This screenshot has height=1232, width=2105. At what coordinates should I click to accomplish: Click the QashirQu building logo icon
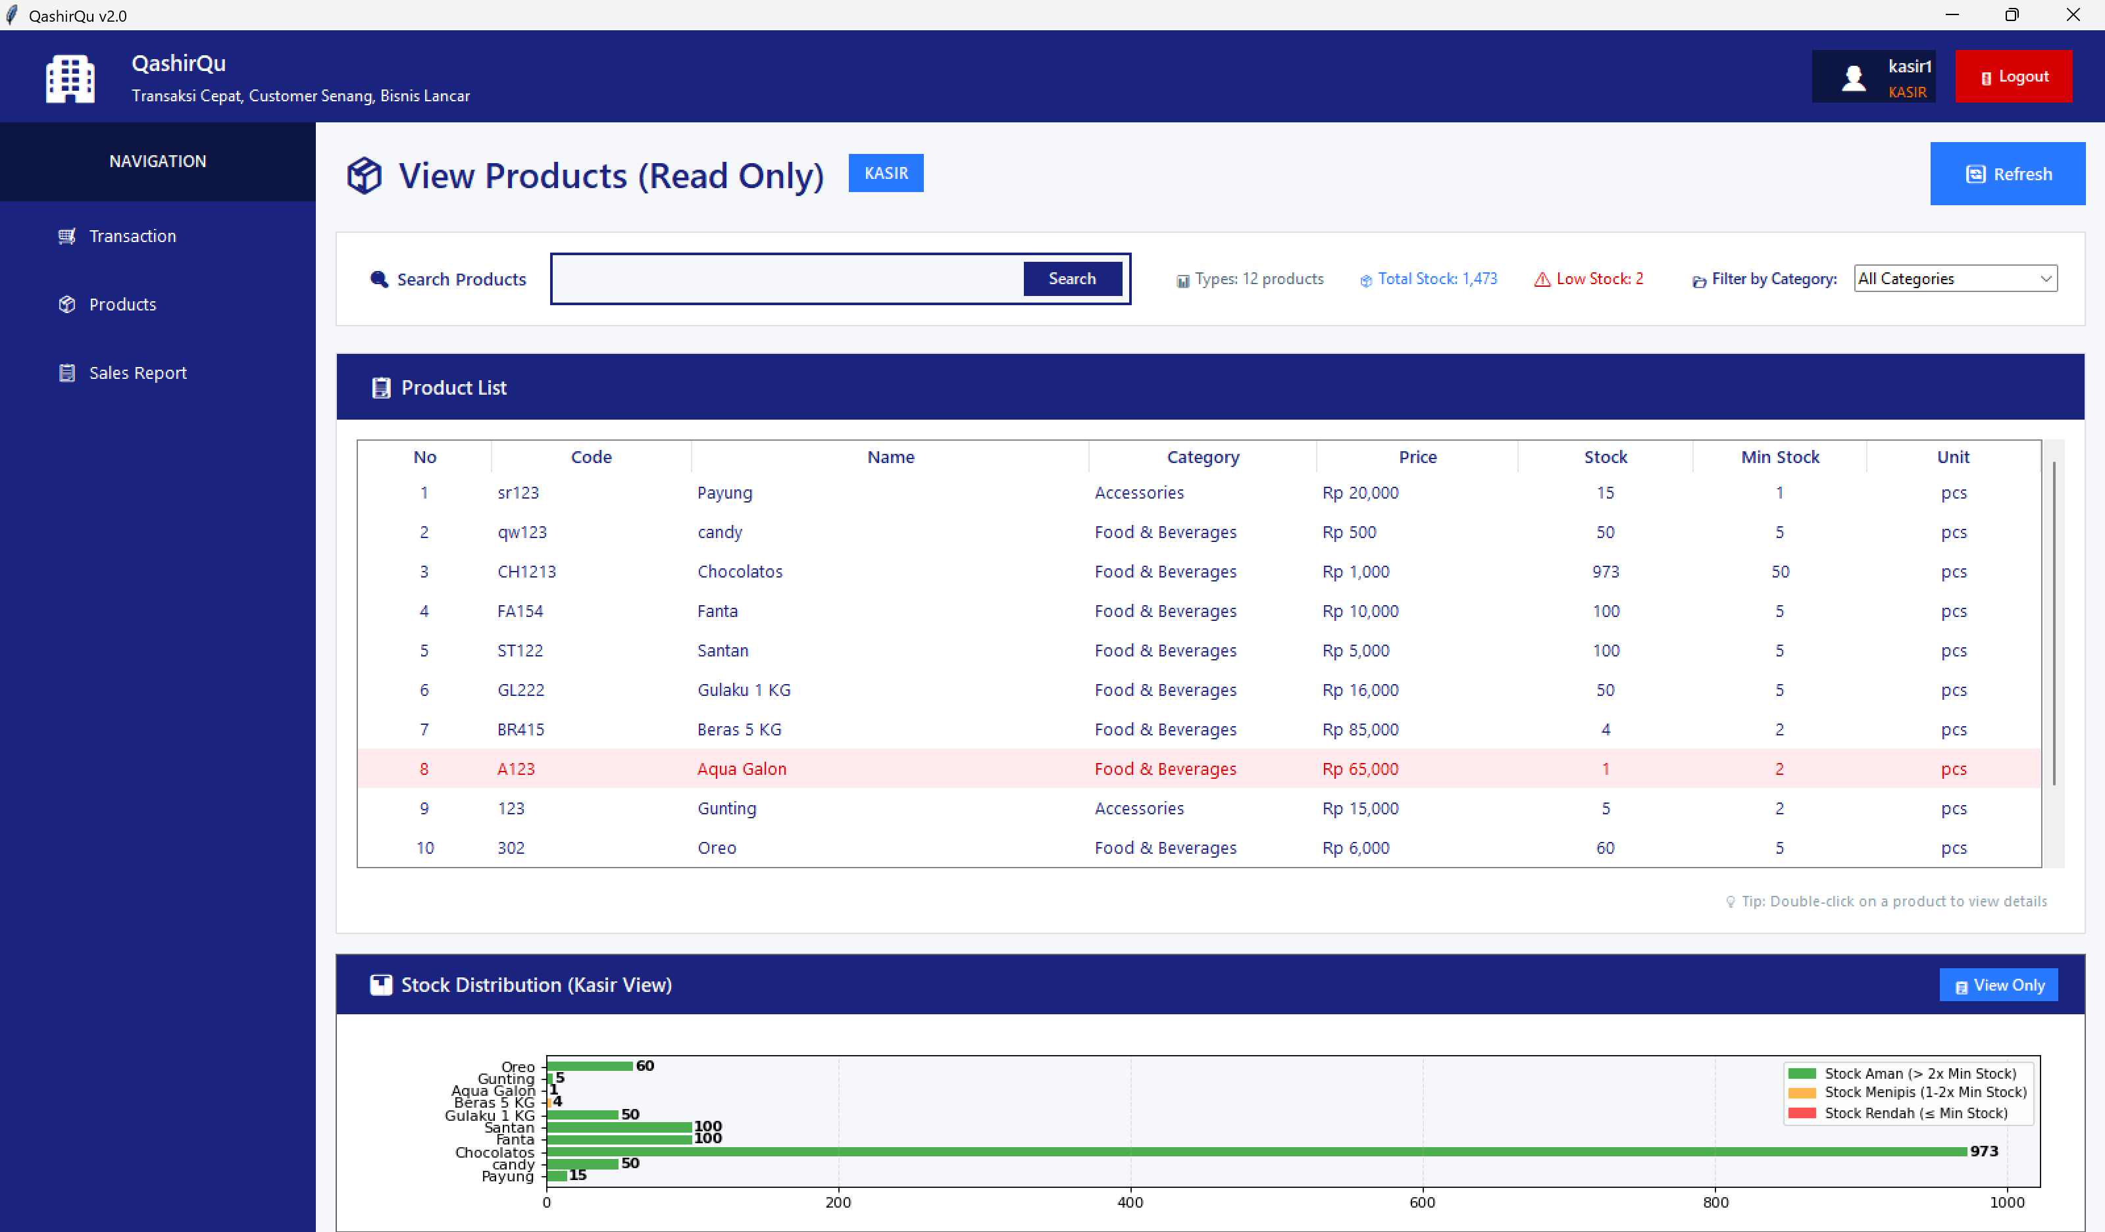(70, 78)
